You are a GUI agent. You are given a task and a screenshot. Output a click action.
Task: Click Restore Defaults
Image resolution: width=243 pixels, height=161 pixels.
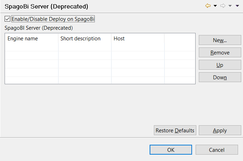(x=175, y=131)
